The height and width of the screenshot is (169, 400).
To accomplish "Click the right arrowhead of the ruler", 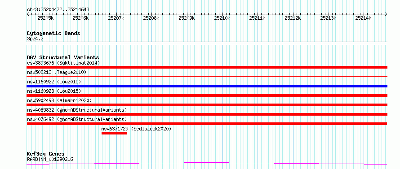I will (386, 14).
